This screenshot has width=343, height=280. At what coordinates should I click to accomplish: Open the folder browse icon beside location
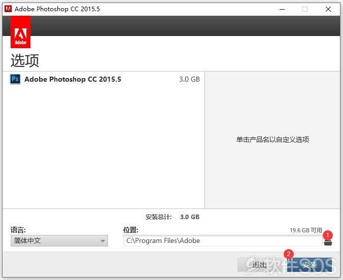tap(328, 243)
